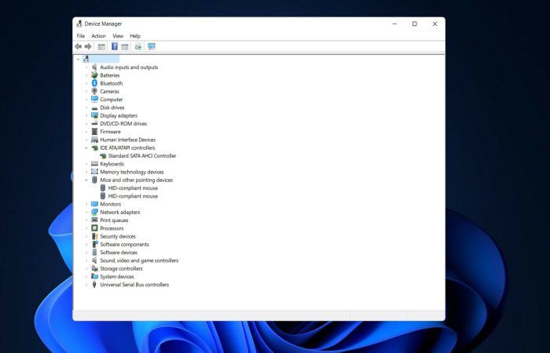
Task: Click the Bluetooth logo icon
Action: 94,83
